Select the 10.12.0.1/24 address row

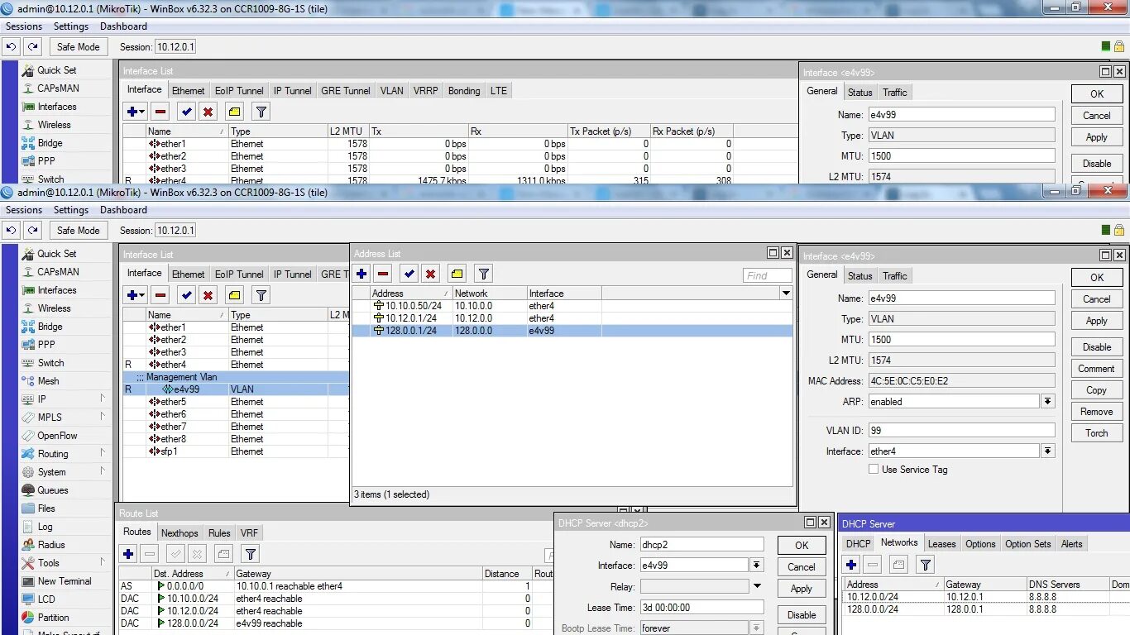tap(572, 317)
